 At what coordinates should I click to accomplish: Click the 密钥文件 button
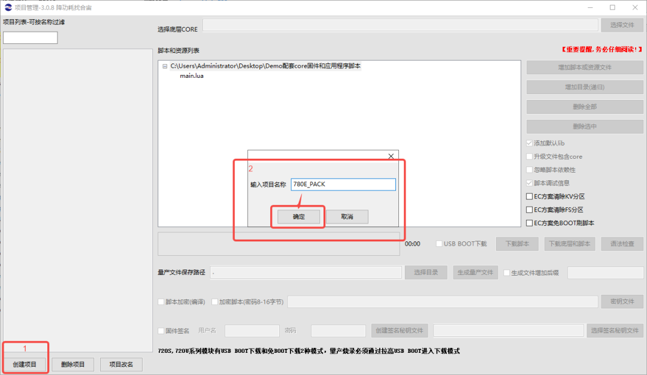coord(622,301)
